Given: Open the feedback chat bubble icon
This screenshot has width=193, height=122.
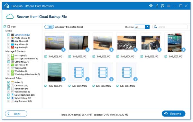Looking at the screenshot, I should [x=162, y=6].
